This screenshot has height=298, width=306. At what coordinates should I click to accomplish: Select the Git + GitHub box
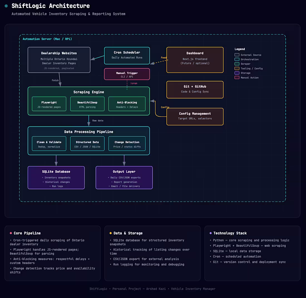coord(195,89)
